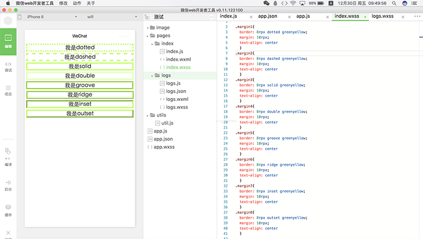
Task: Open the 项目 (Project) sidebar panel
Action: [8, 90]
